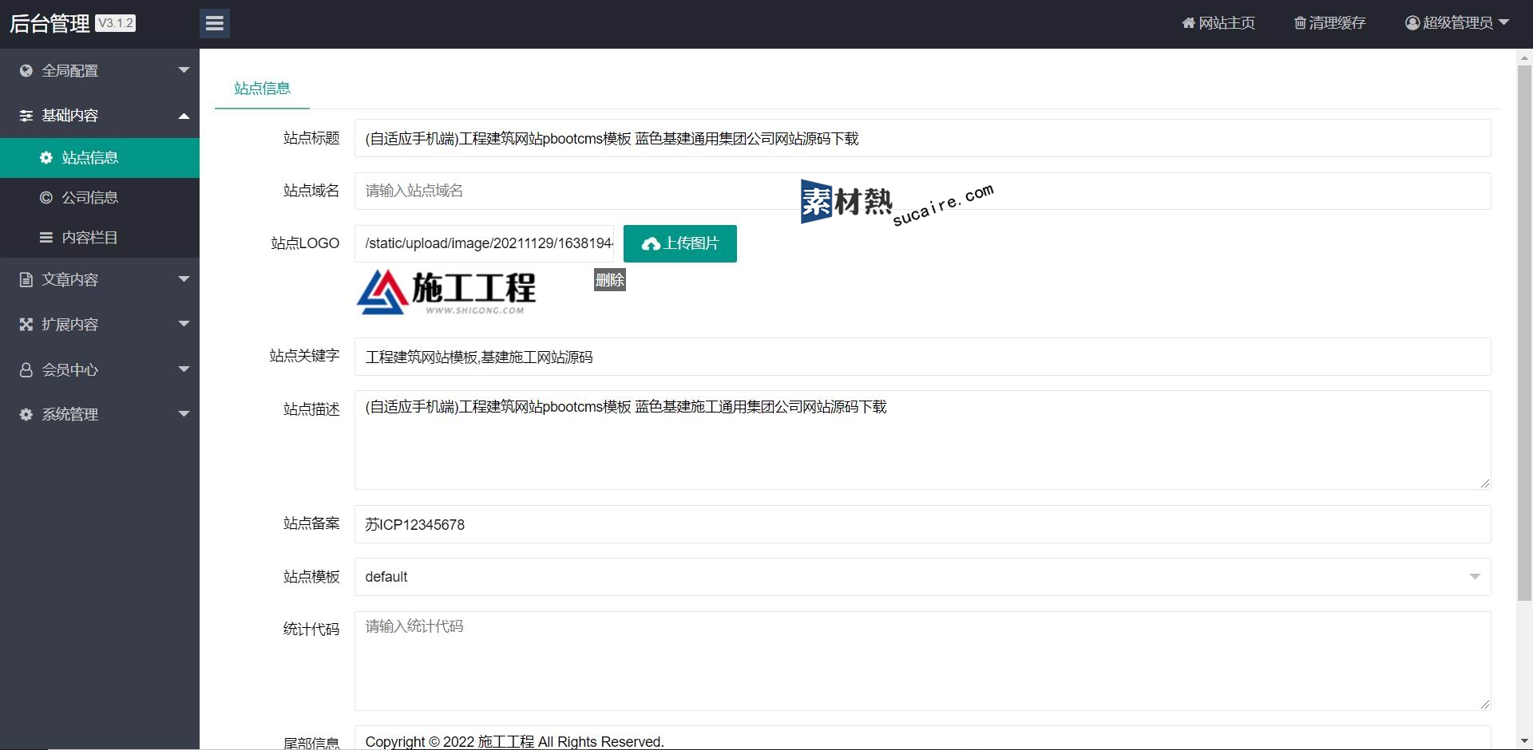Click the person icon for 会员中心
This screenshot has height=750, width=1533.
click(26, 369)
